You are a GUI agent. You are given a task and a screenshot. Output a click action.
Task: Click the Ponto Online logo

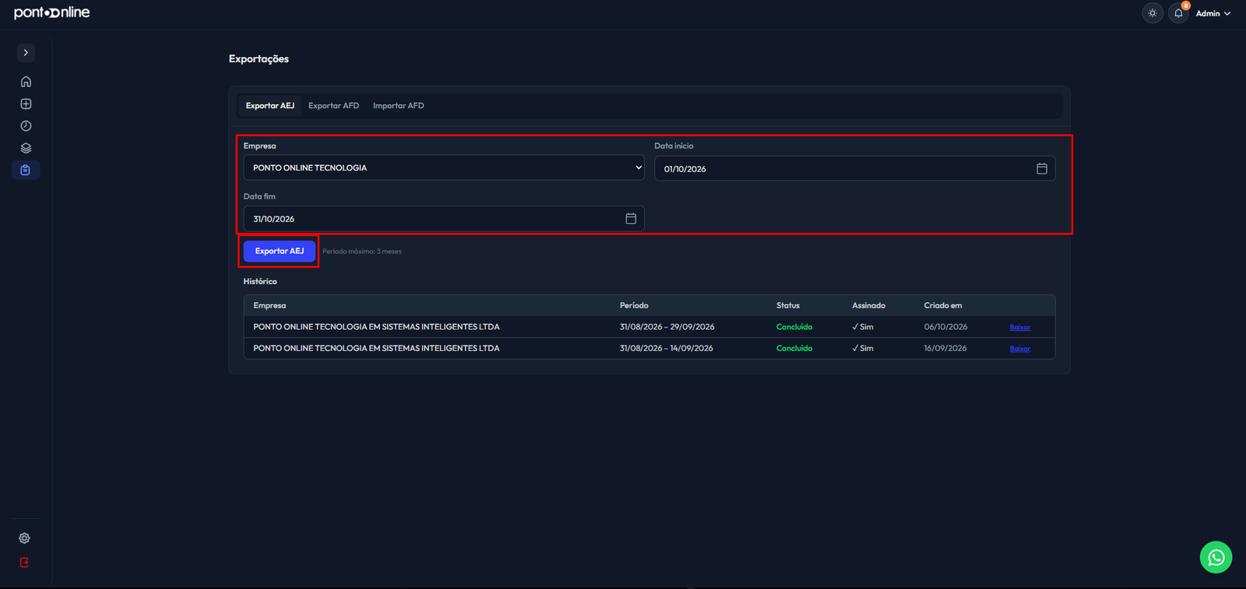(x=52, y=12)
